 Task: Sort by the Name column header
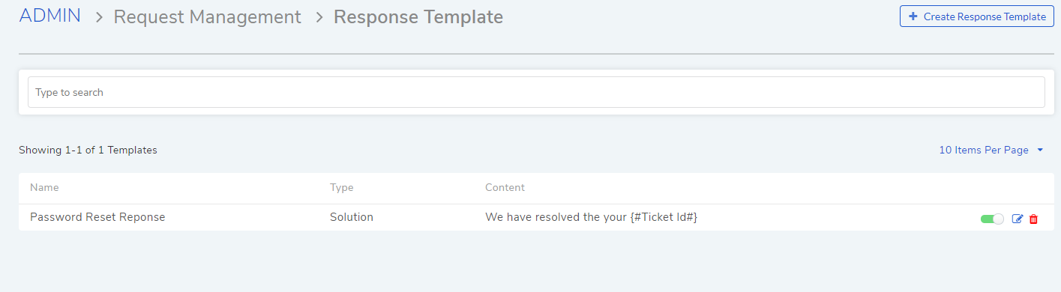pos(44,187)
